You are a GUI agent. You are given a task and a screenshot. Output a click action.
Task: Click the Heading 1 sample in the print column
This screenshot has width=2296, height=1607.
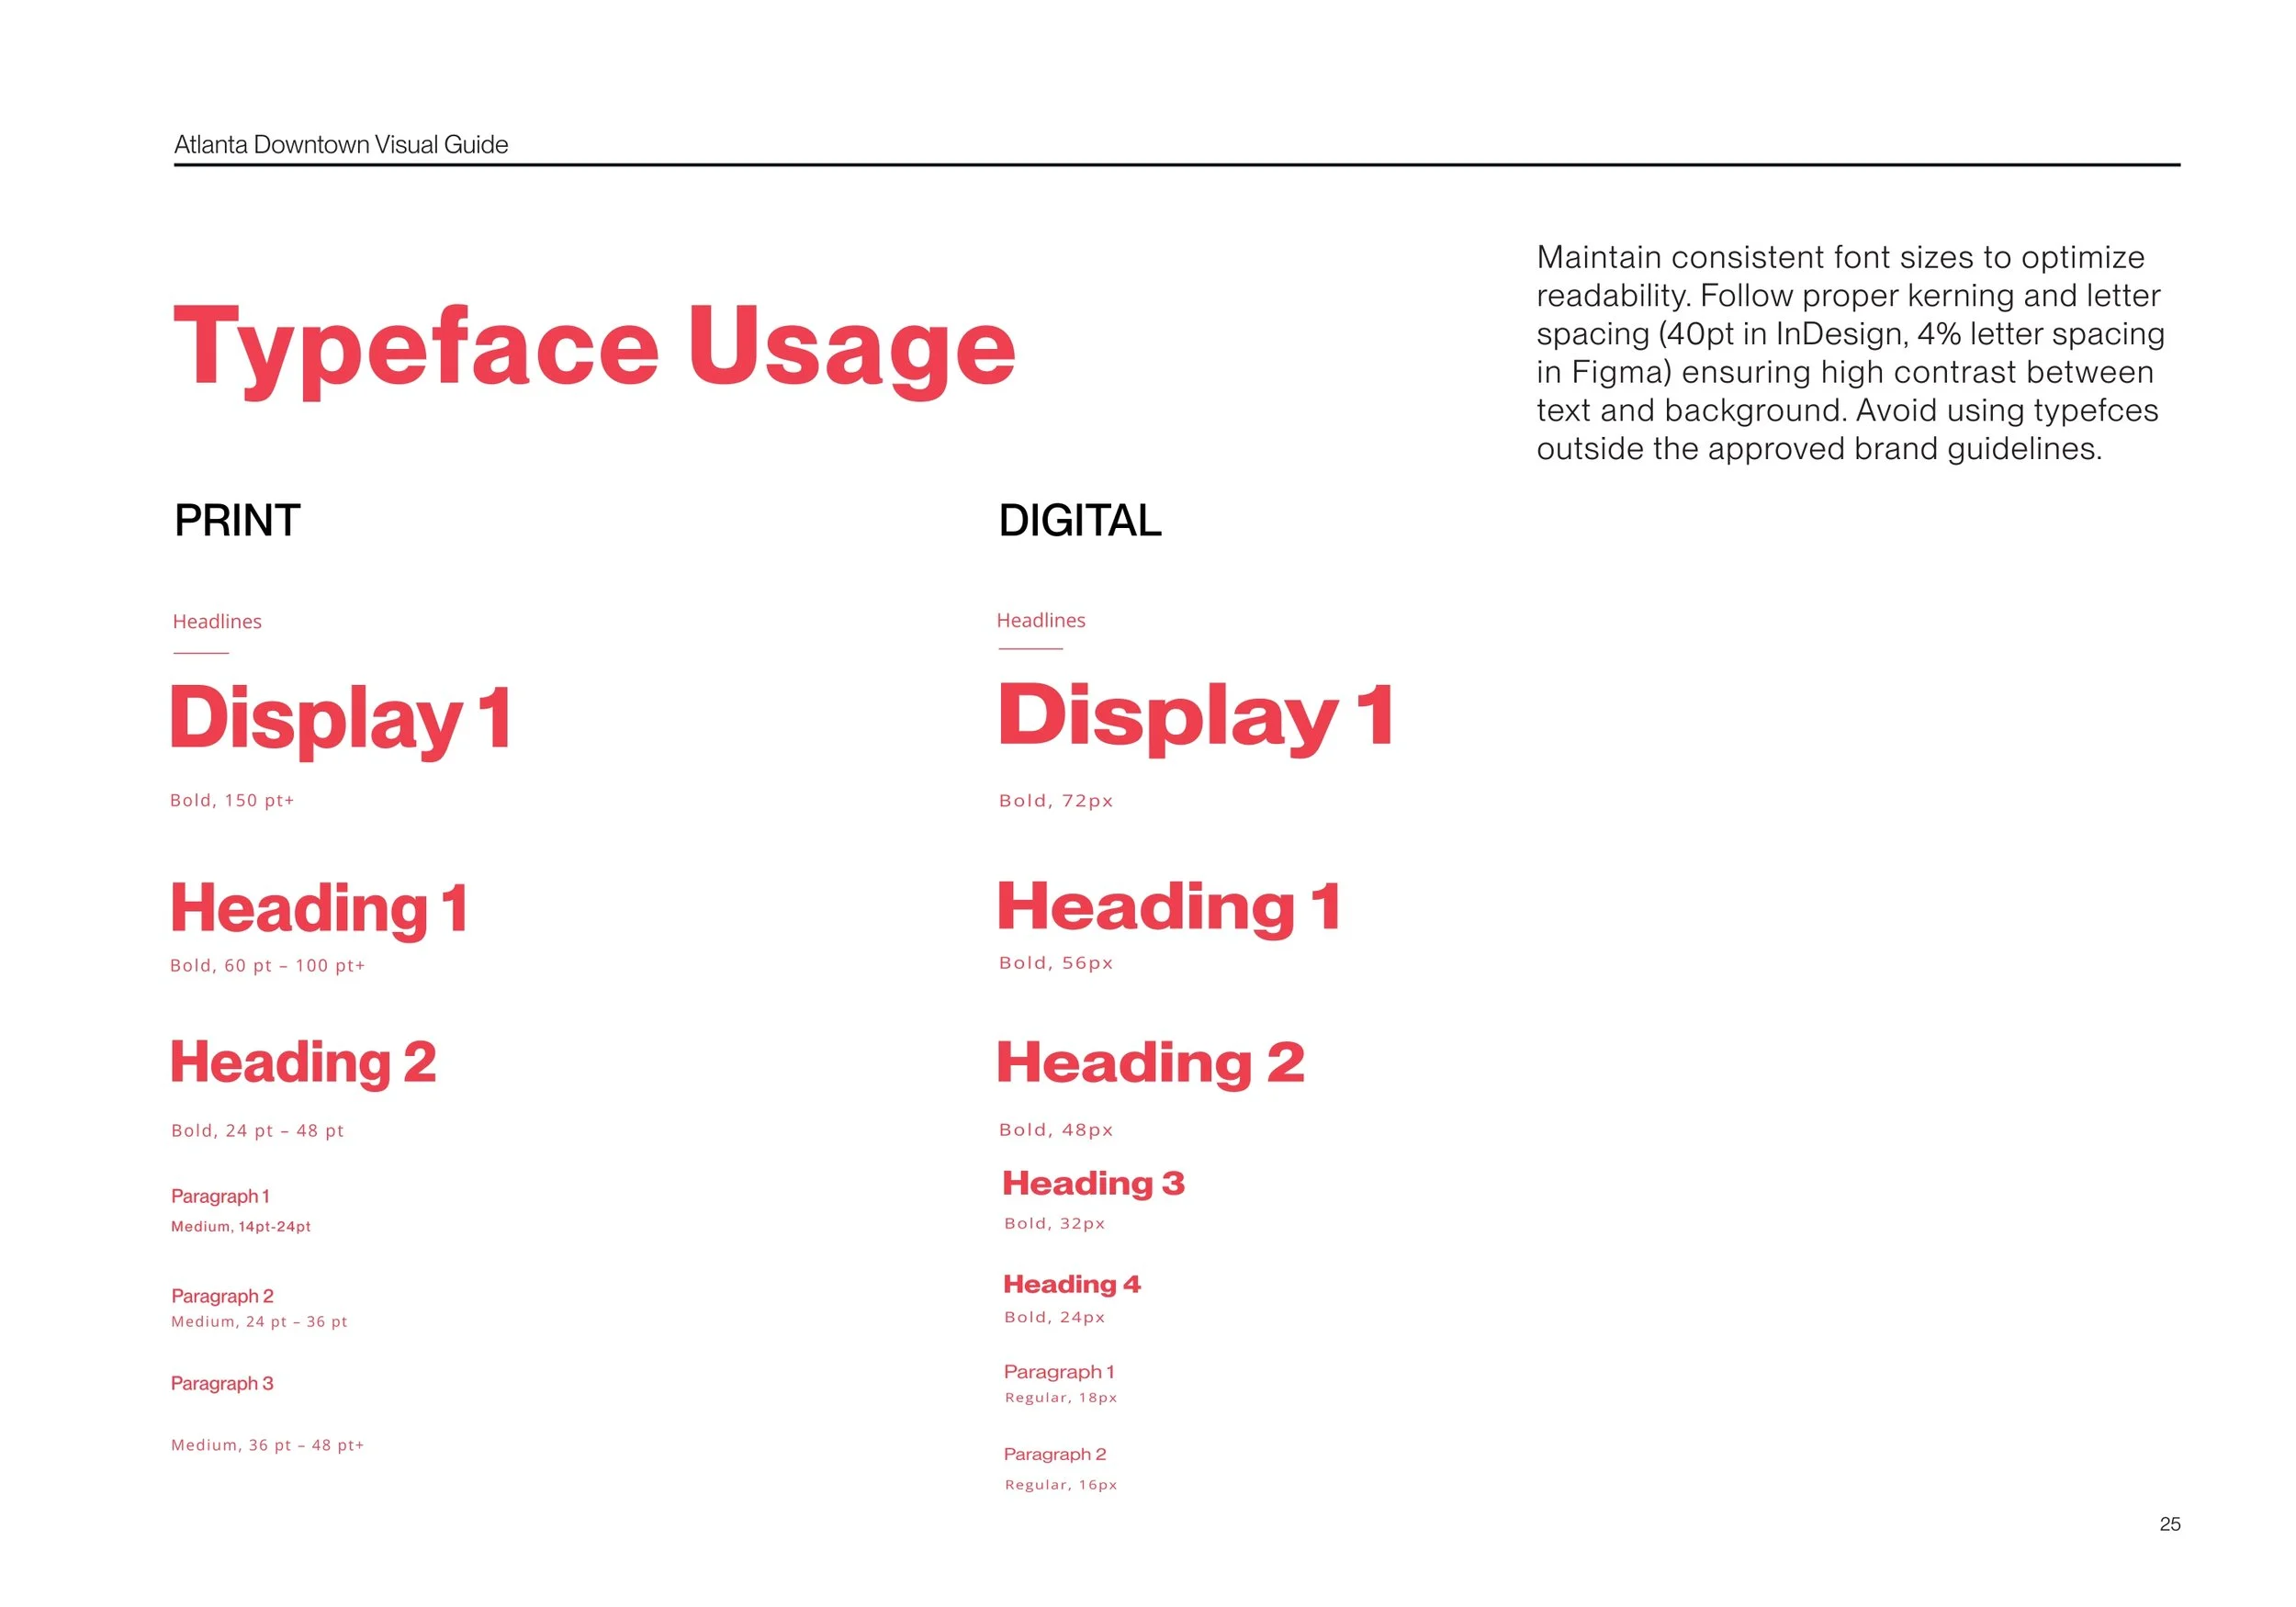tap(319, 909)
